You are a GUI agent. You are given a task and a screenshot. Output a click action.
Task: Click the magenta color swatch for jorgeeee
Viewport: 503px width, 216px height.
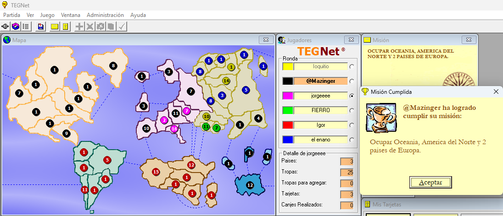288,96
